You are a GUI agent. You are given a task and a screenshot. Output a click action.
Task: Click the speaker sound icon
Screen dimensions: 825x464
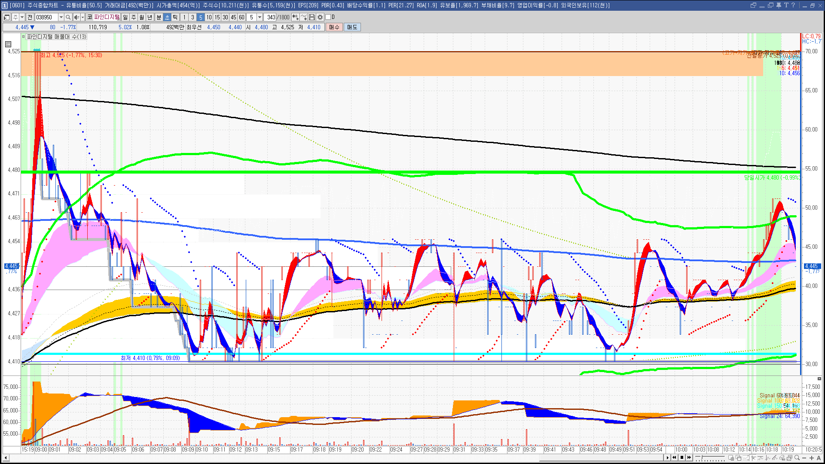[x=76, y=17]
